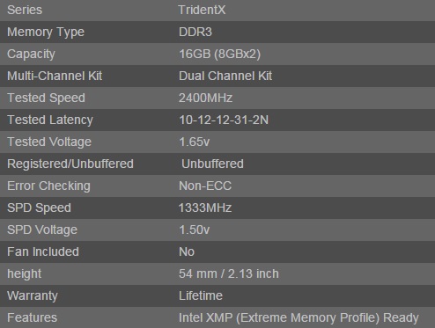
Task: Select the 1.65v tested voltage value
Action: point(195,142)
